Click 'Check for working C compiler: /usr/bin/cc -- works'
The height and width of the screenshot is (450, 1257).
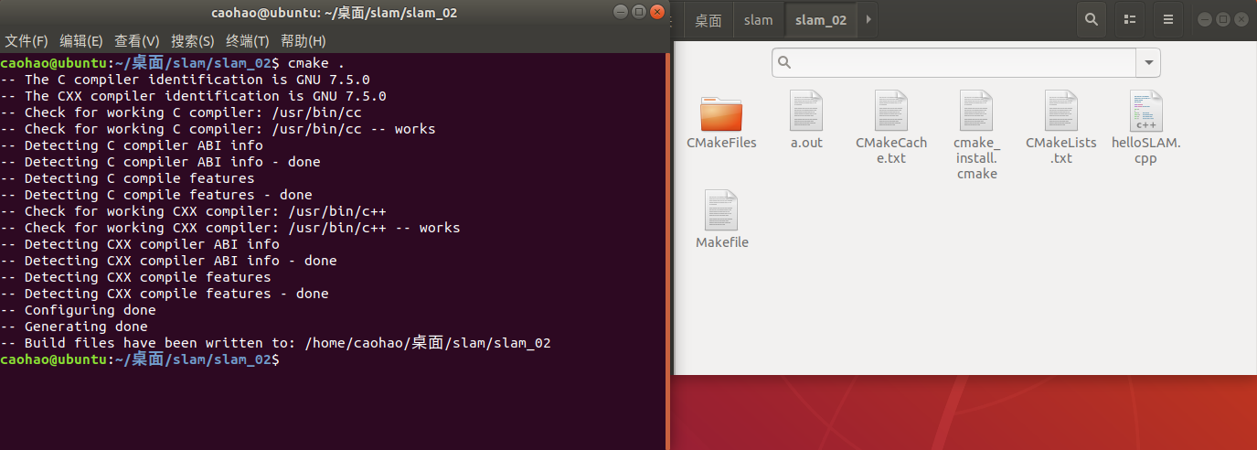218,129
